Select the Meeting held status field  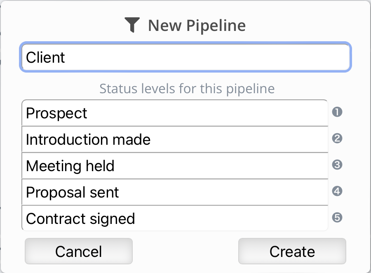(x=175, y=166)
